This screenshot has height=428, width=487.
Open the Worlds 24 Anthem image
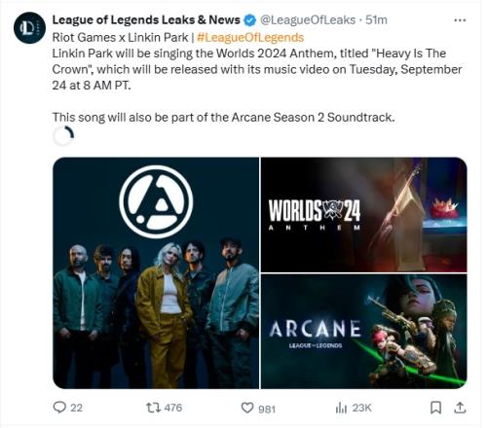pyautogui.click(x=364, y=215)
